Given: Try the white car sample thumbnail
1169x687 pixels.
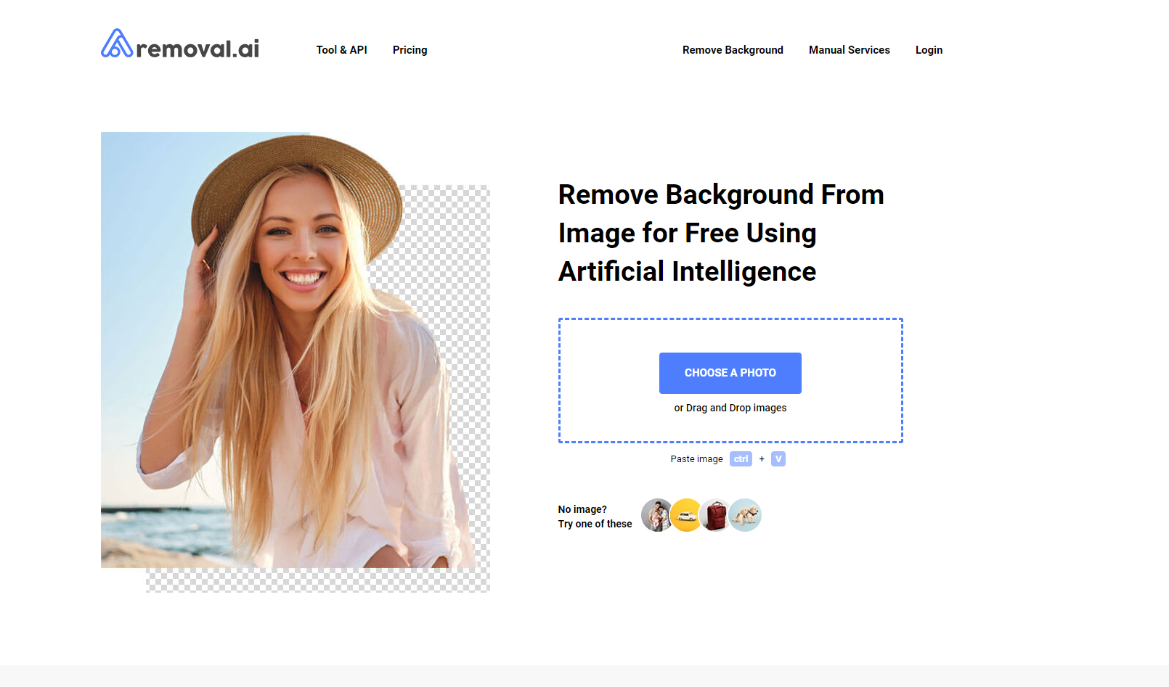Looking at the screenshot, I should coord(687,515).
